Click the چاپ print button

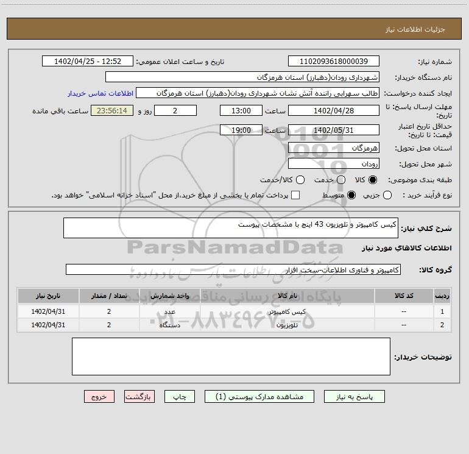point(180,397)
